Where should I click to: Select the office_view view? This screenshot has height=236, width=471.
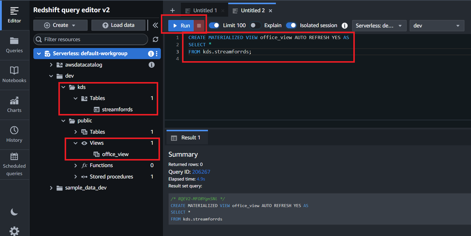[115, 154]
